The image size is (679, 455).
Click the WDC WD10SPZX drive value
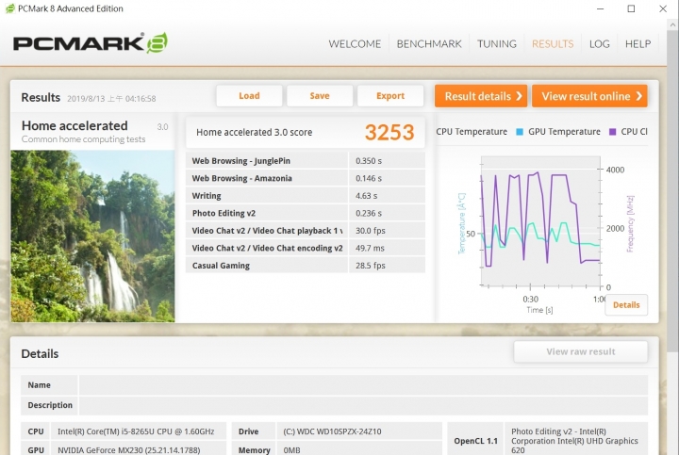(x=332, y=431)
